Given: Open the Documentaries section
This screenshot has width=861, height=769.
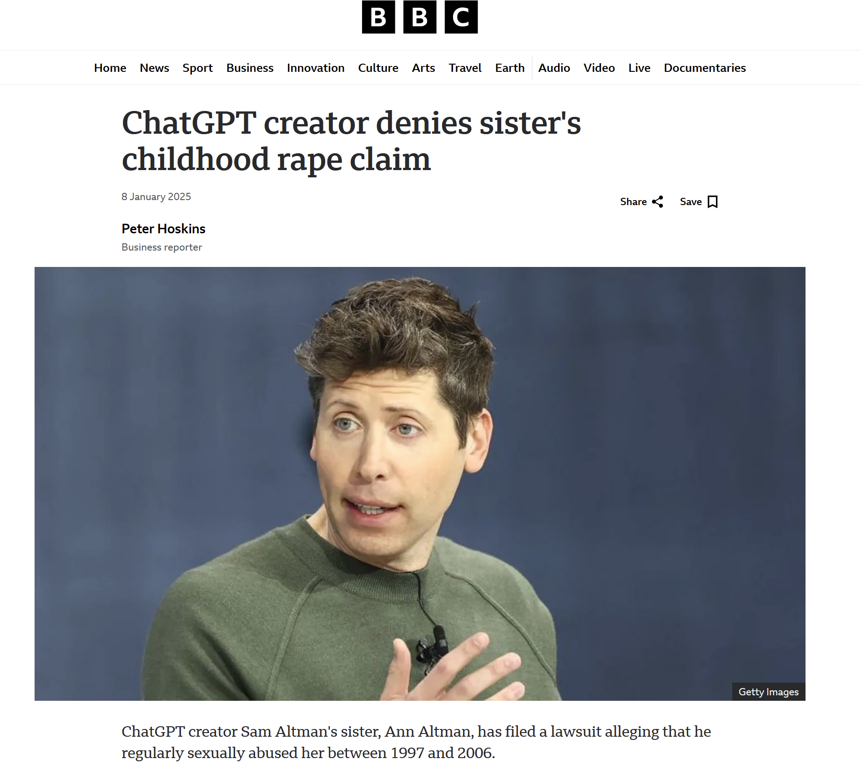Looking at the screenshot, I should [x=705, y=68].
